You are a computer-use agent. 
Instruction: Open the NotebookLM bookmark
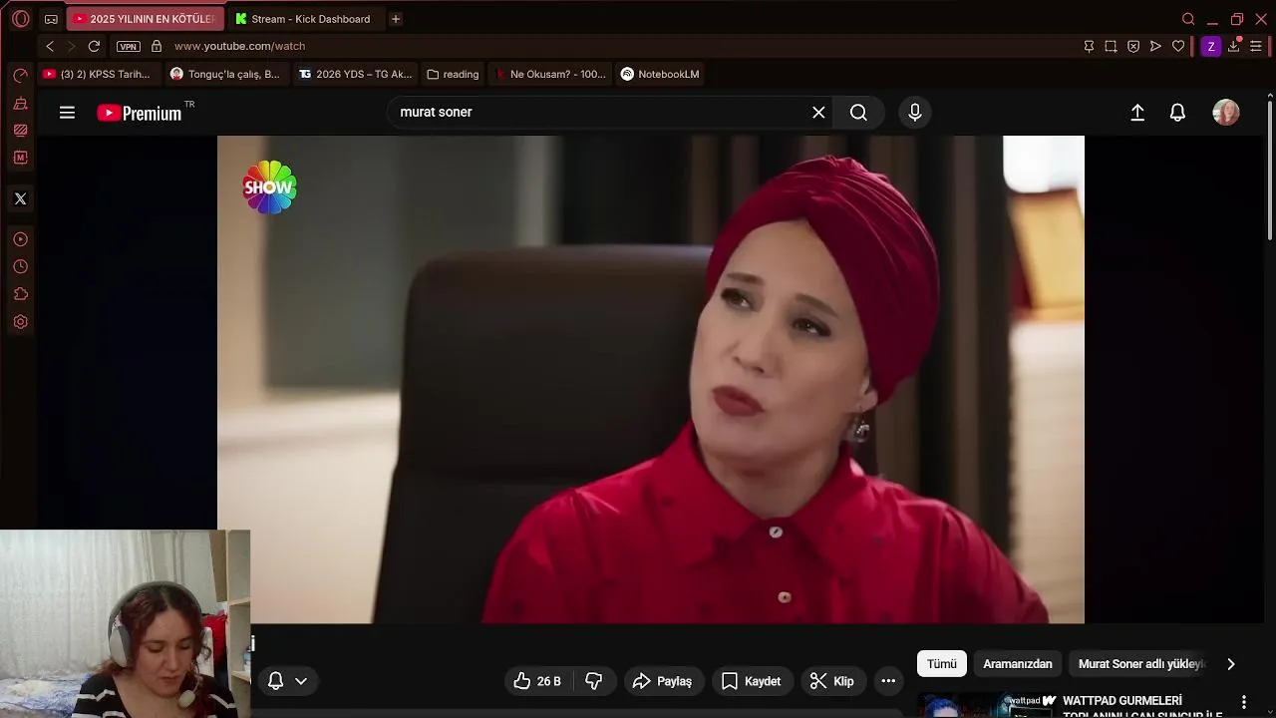click(x=660, y=74)
